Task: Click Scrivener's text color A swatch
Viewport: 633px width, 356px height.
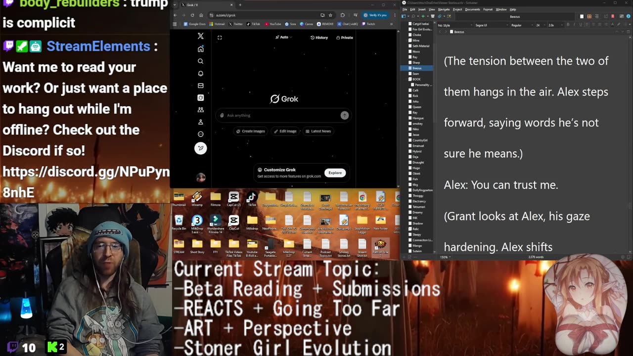Action: click(612, 25)
